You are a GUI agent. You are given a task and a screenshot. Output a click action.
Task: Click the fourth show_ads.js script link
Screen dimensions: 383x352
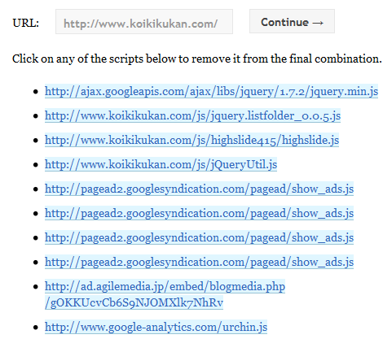tap(199, 262)
